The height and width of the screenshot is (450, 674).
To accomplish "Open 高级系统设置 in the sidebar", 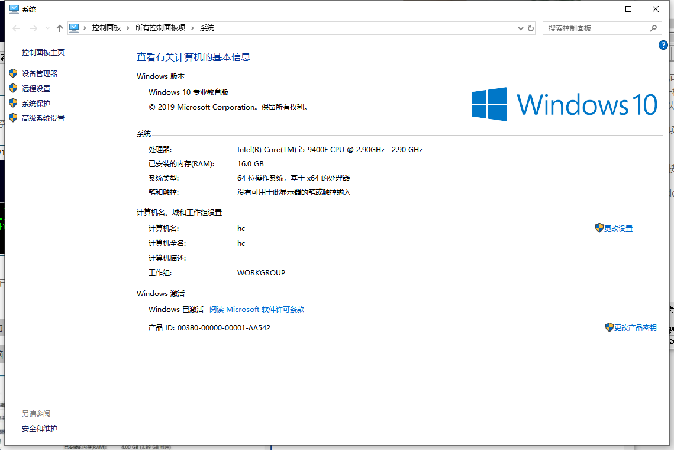I will pos(43,118).
